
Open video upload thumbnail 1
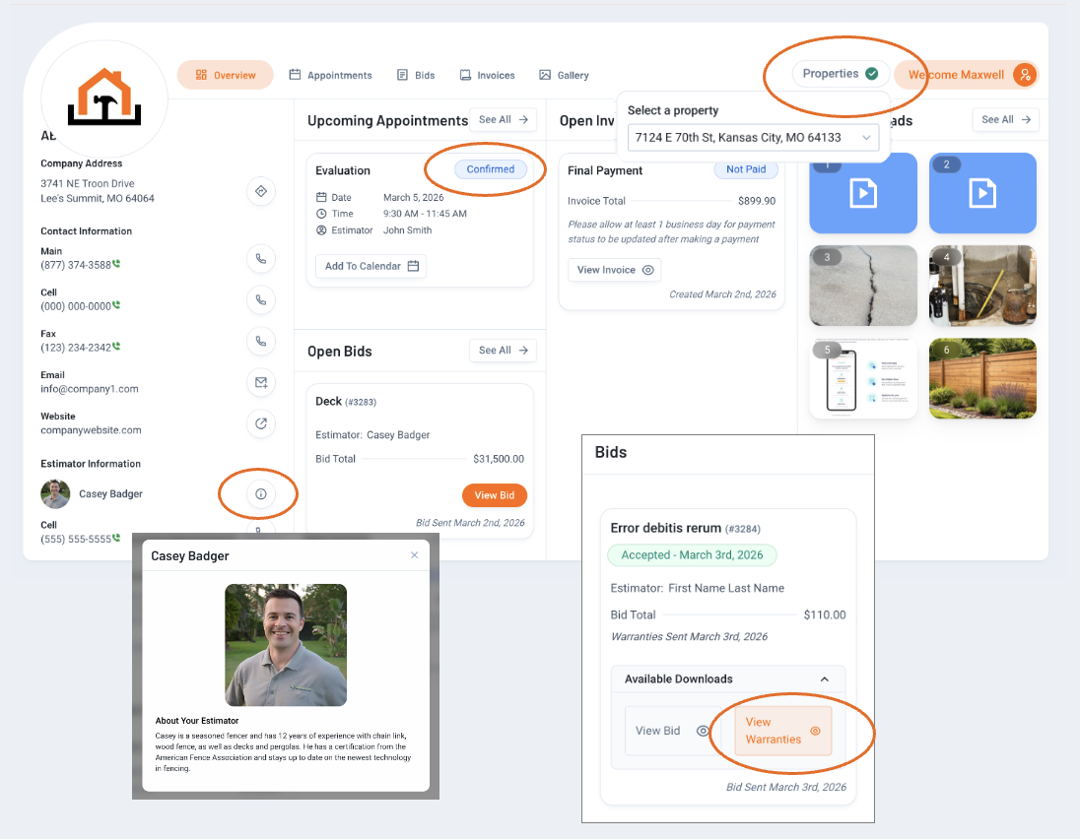(863, 193)
